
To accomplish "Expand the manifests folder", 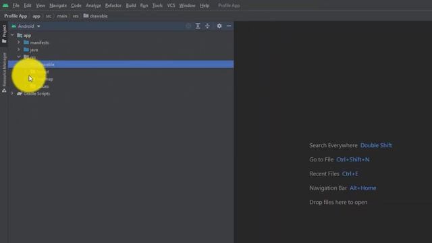I will pos(19,43).
